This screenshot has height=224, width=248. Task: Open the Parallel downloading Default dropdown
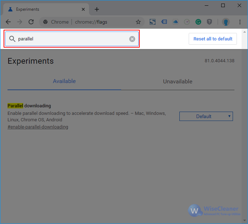point(206,116)
